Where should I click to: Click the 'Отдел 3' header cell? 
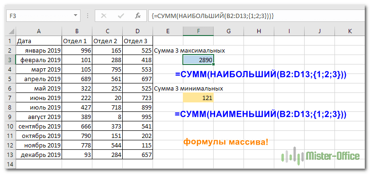137,41
